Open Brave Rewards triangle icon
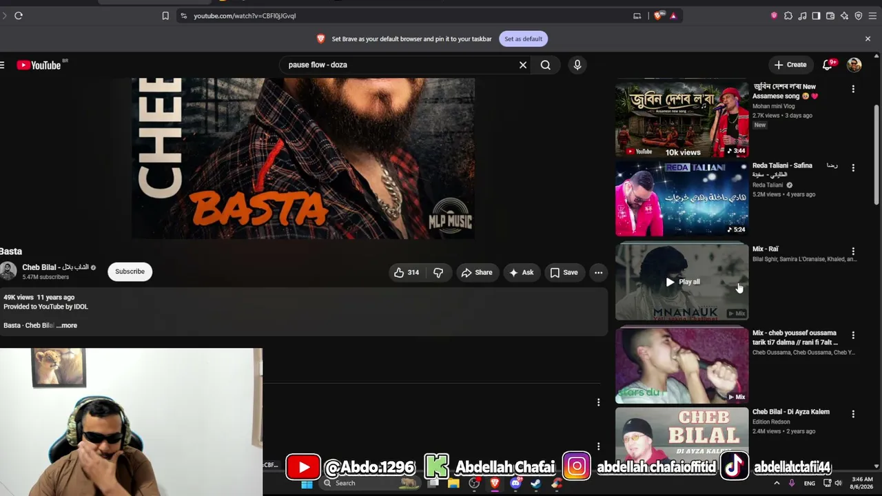882x496 pixels. point(673,16)
